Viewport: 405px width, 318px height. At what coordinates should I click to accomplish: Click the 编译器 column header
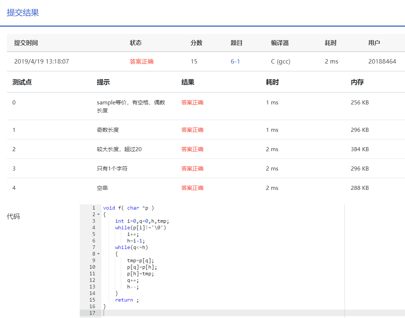pyautogui.click(x=280, y=43)
